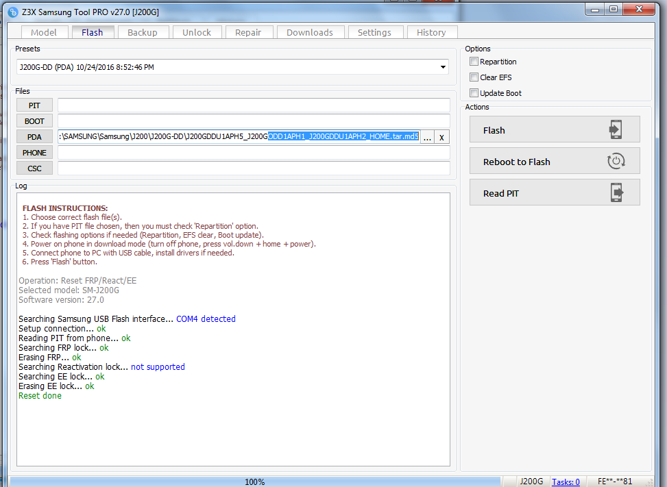
Task: Click 'Setup connection... ok' log line
Action: pos(62,329)
